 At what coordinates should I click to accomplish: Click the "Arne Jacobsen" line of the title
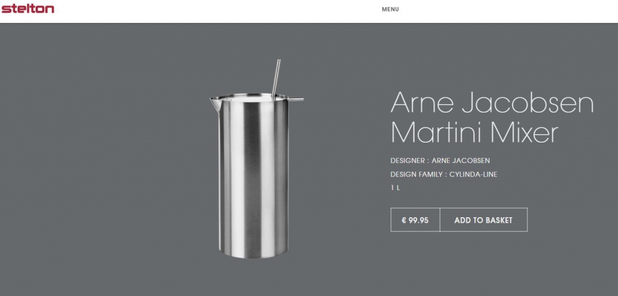(492, 103)
